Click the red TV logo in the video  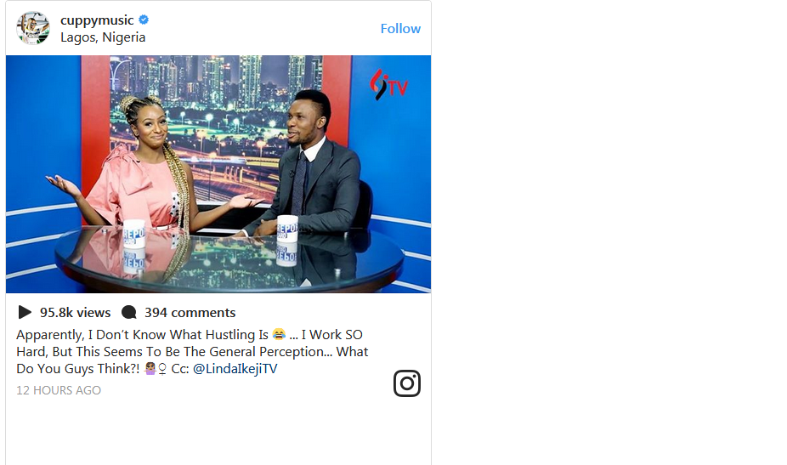(x=388, y=84)
